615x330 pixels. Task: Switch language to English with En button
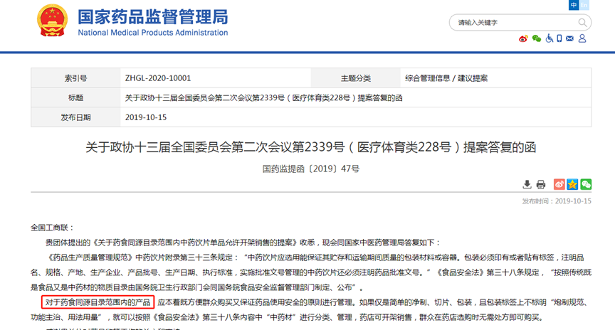[584, 5]
